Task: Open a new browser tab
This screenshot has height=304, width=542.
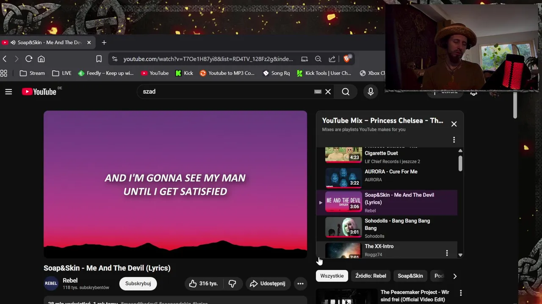Action: coord(104,42)
